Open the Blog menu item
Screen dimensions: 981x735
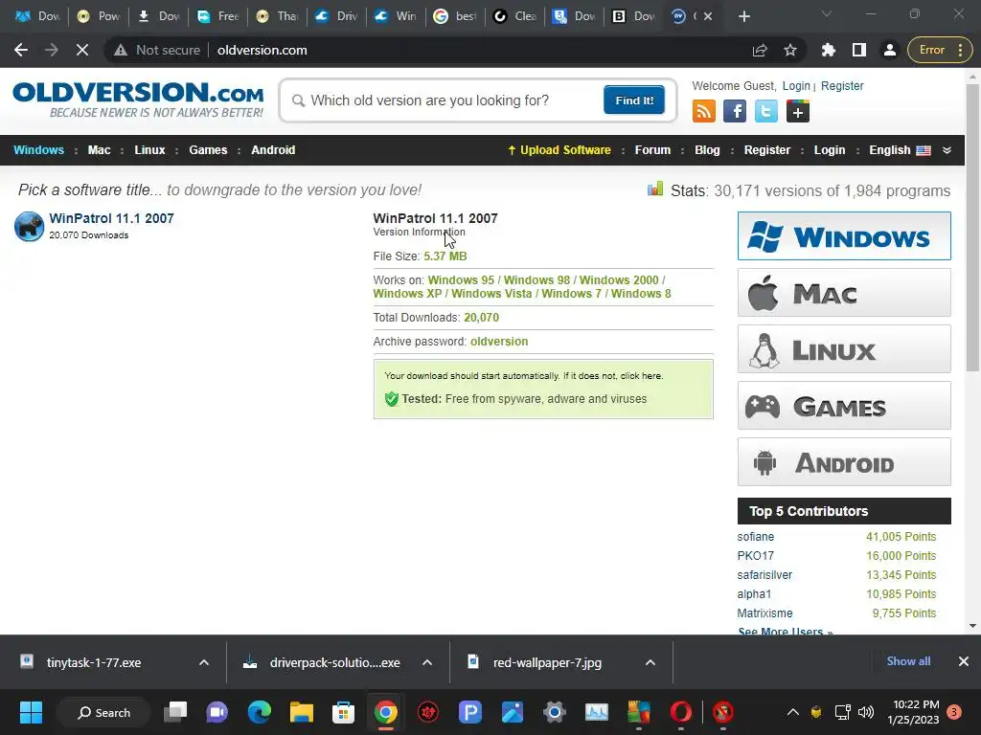(x=707, y=150)
